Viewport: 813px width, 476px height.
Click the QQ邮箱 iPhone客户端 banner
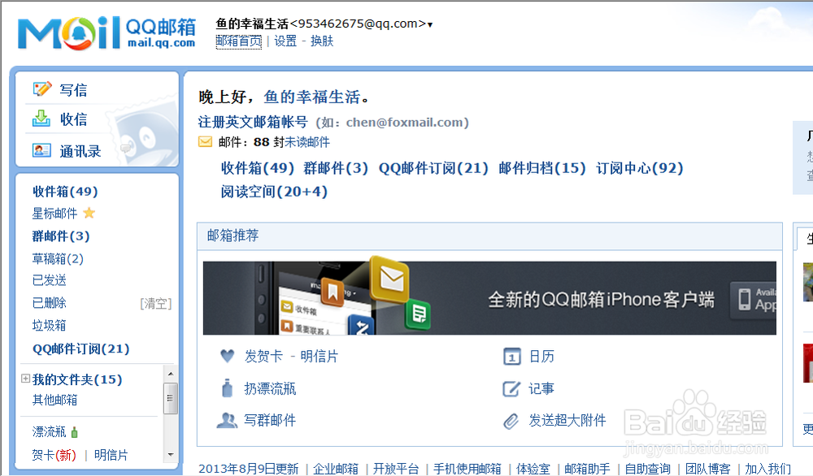point(489,298)
